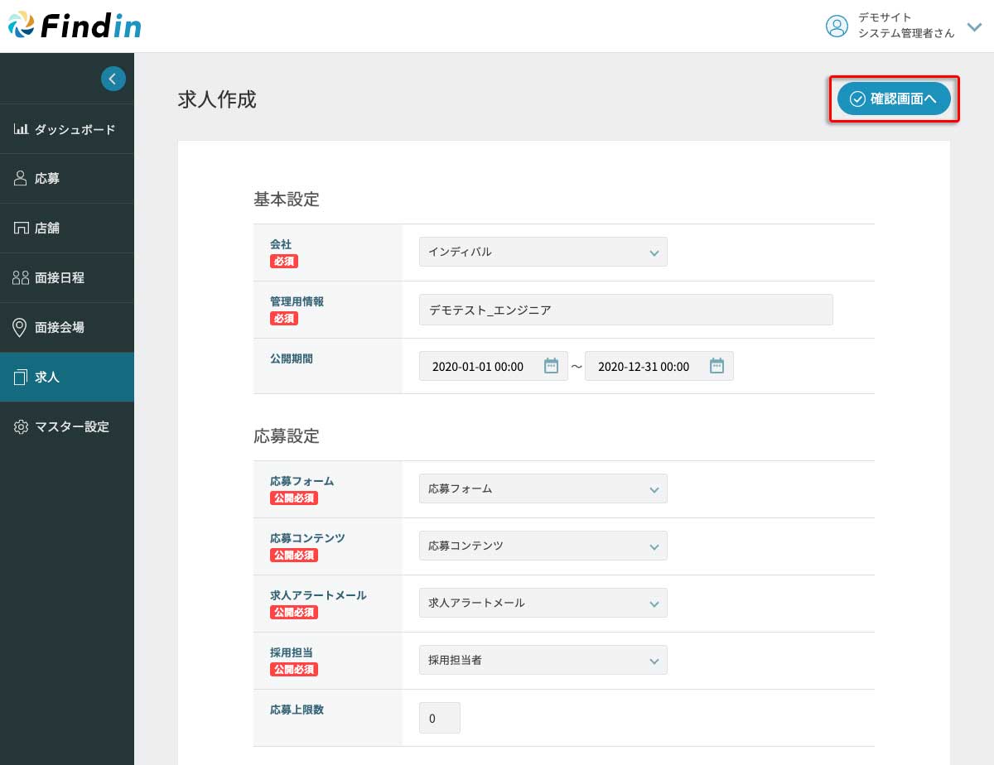Click the マスター設定 gear icon
Viewport: 994px width, 765px height.
pyautogui.click(x=21, y=427)
